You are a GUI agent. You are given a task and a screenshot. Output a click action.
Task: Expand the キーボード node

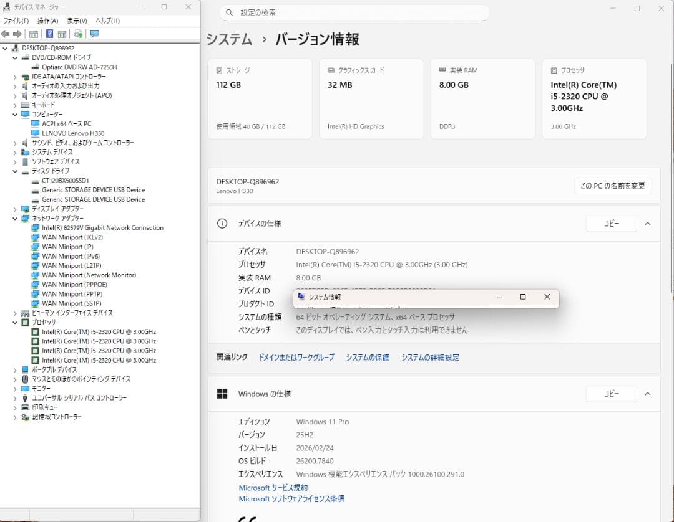[15, 105]
